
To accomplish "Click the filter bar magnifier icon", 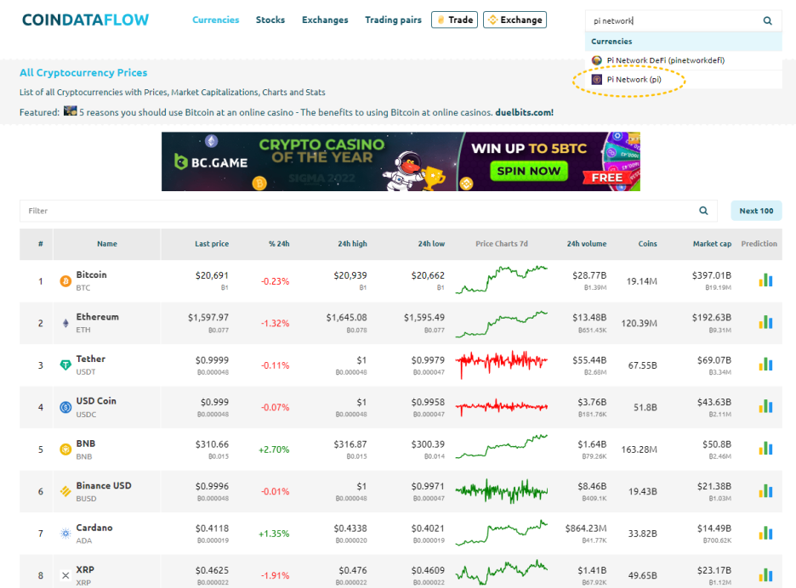I will [x=703, y=211].
